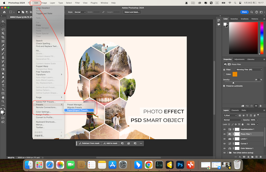This screenshot has height=172, width=266.
Task: Select the Gradient tool
Action: 3,69
